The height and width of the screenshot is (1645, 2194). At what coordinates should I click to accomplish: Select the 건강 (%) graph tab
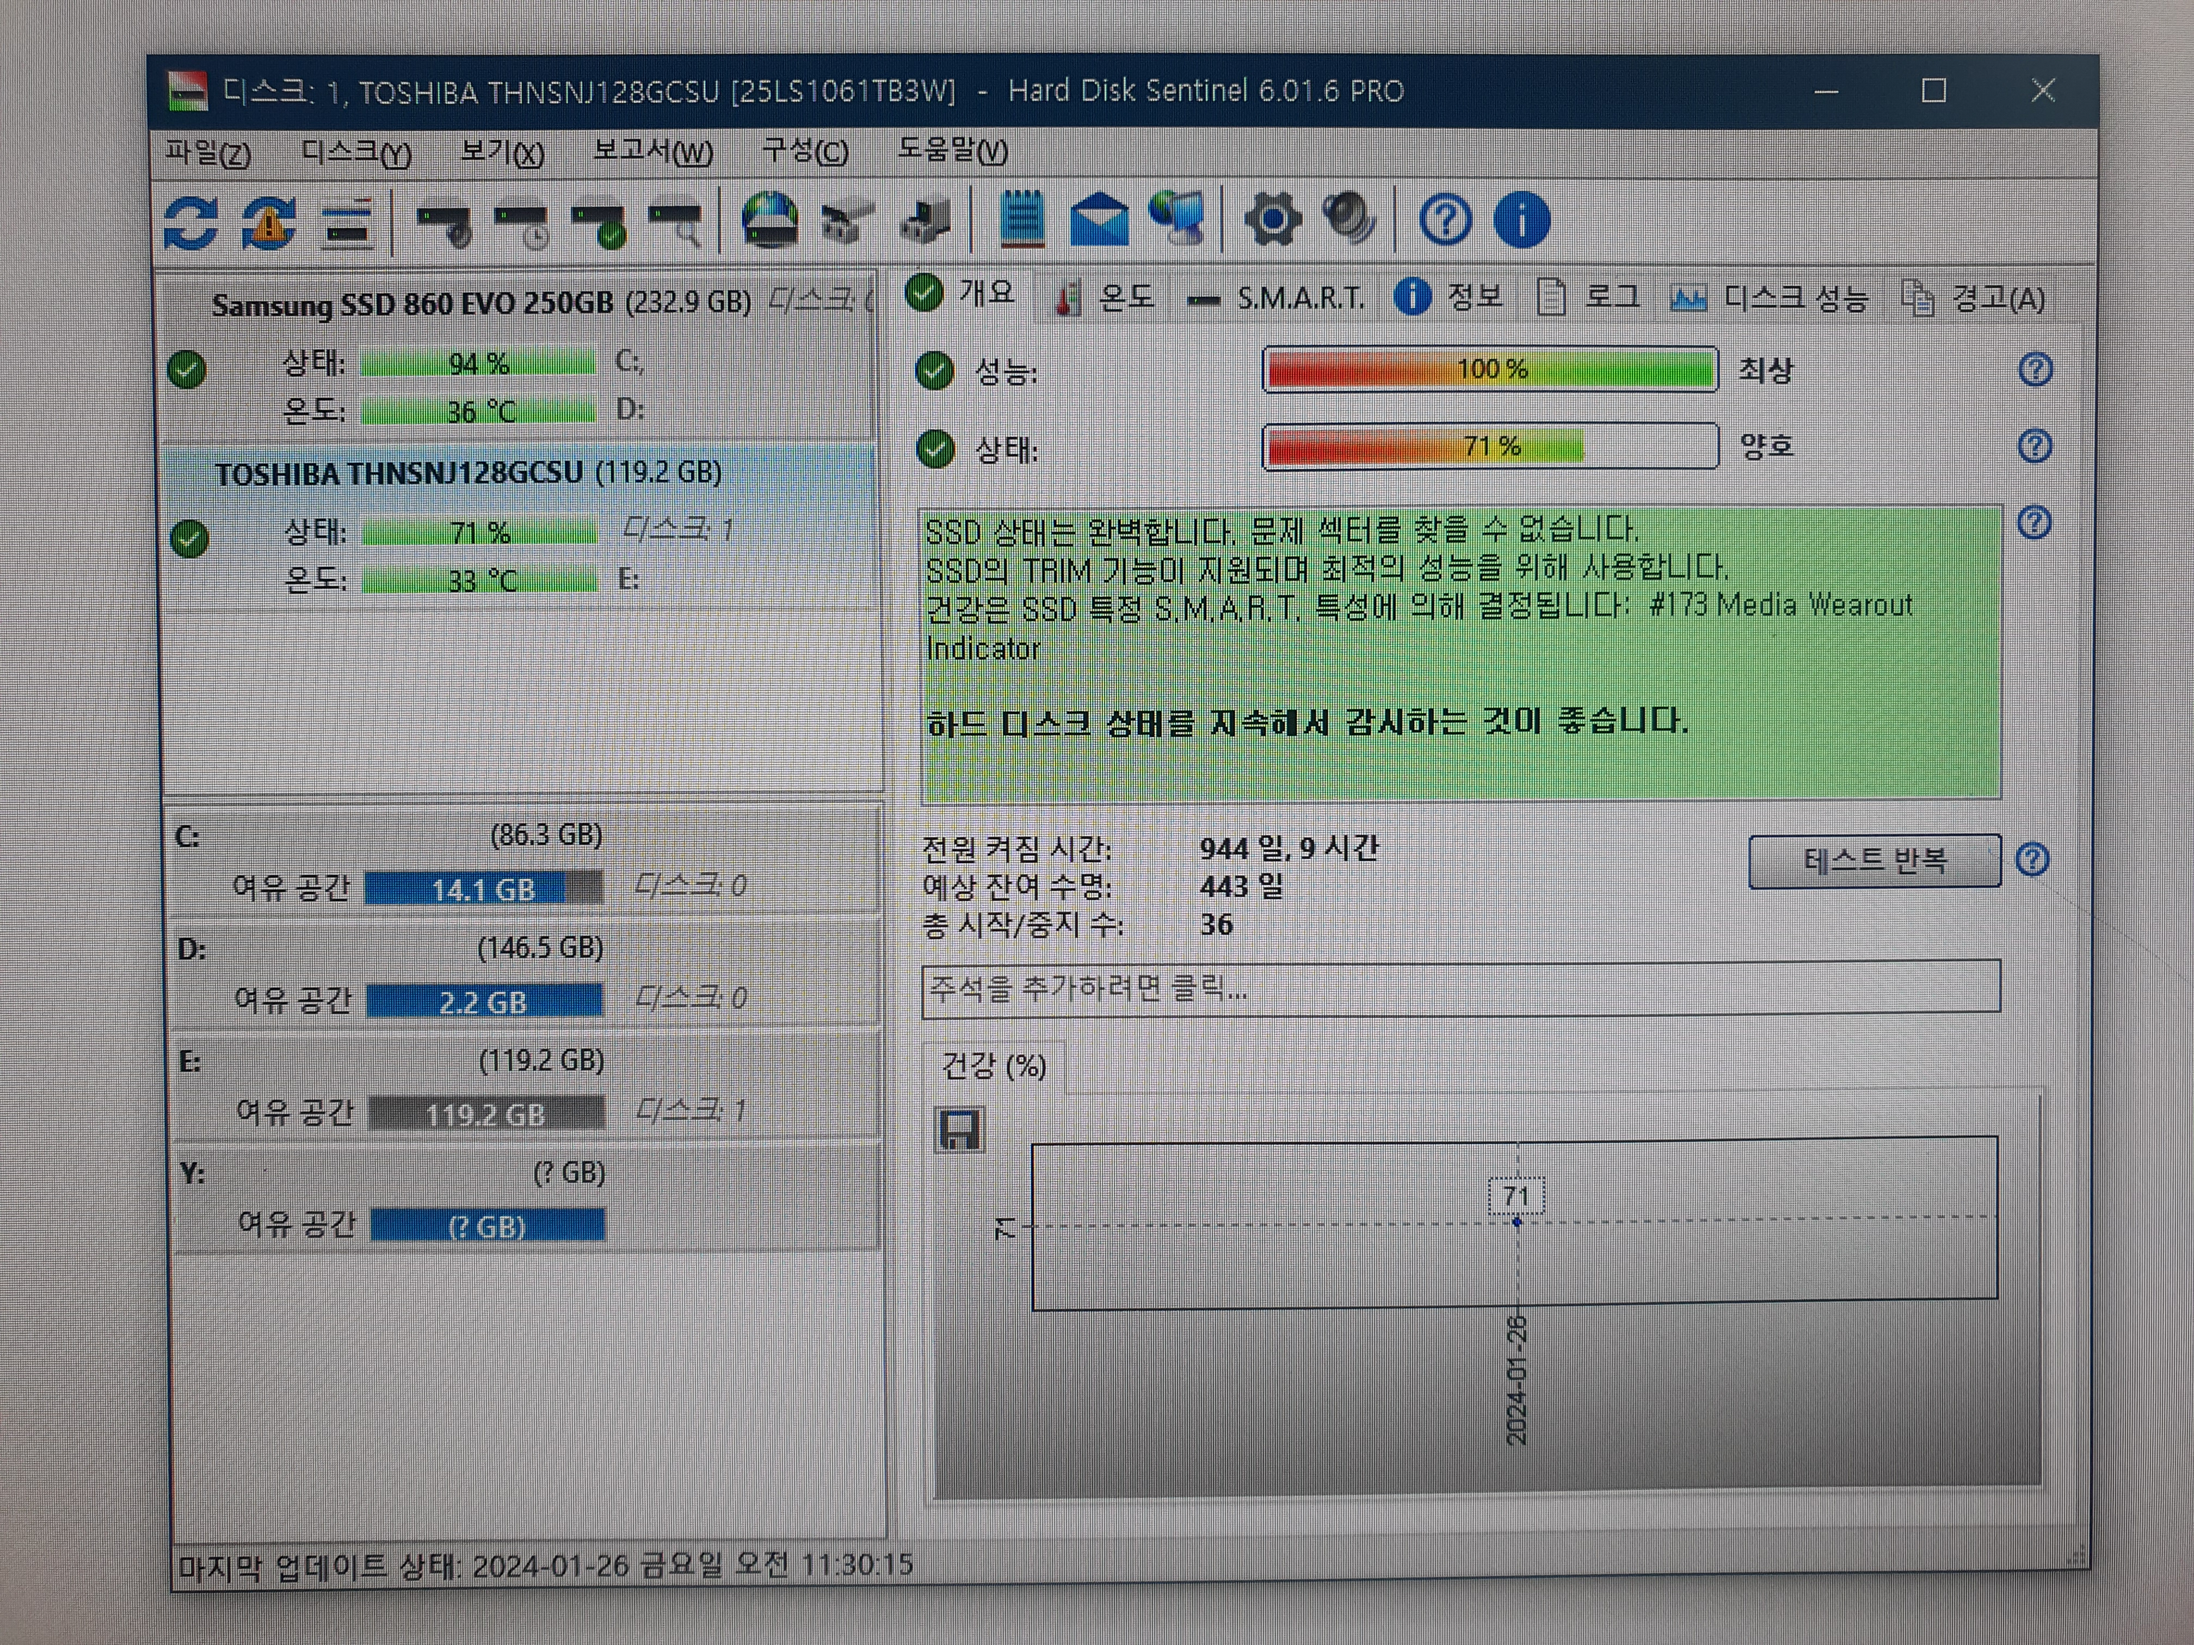[994, 1067]
